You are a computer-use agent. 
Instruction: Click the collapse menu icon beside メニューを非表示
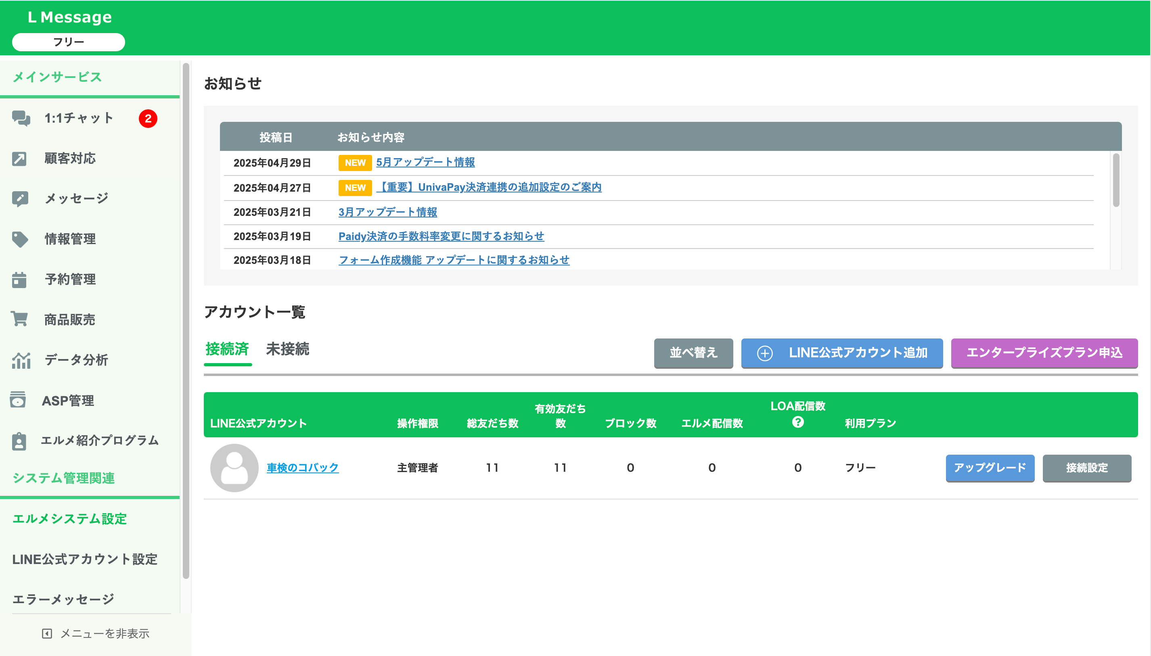[47, 633]
